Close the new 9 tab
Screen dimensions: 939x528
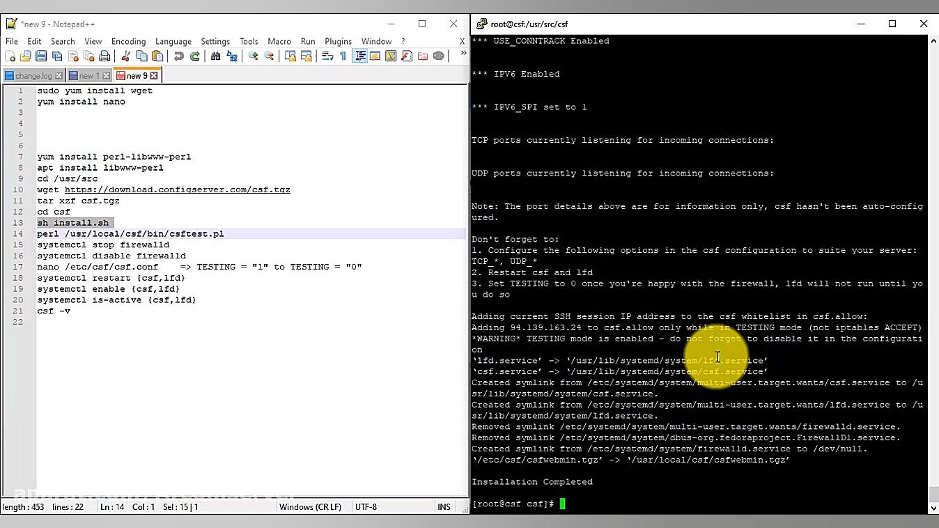[154, 76]
